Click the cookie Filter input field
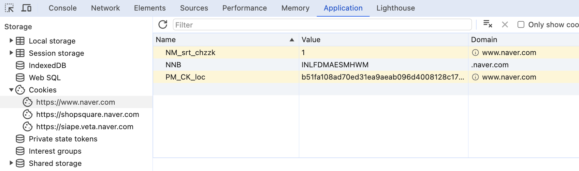Viewport: 579px width, 171px height. [x=322, y=25]
